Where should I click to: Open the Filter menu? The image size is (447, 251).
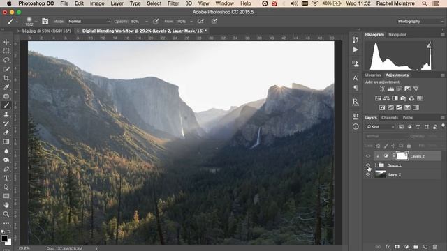[173, 3]
